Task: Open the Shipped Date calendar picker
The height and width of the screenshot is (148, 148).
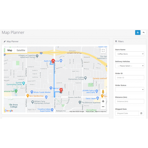Action: [x=141, y=113]
